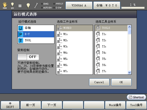Select the W1: work coordinate
Viewport: 147px width, 110px height.
(x=75, y=34)
